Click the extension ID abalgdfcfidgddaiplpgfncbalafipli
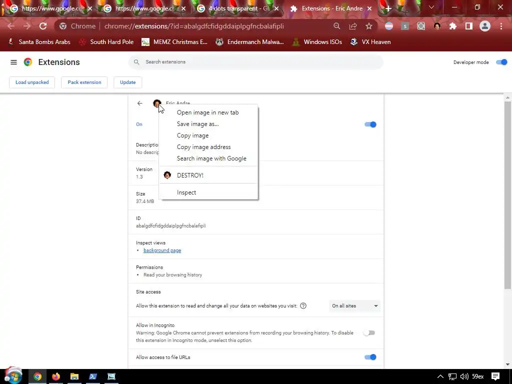 pyautogui.click(x=171, y=225)
